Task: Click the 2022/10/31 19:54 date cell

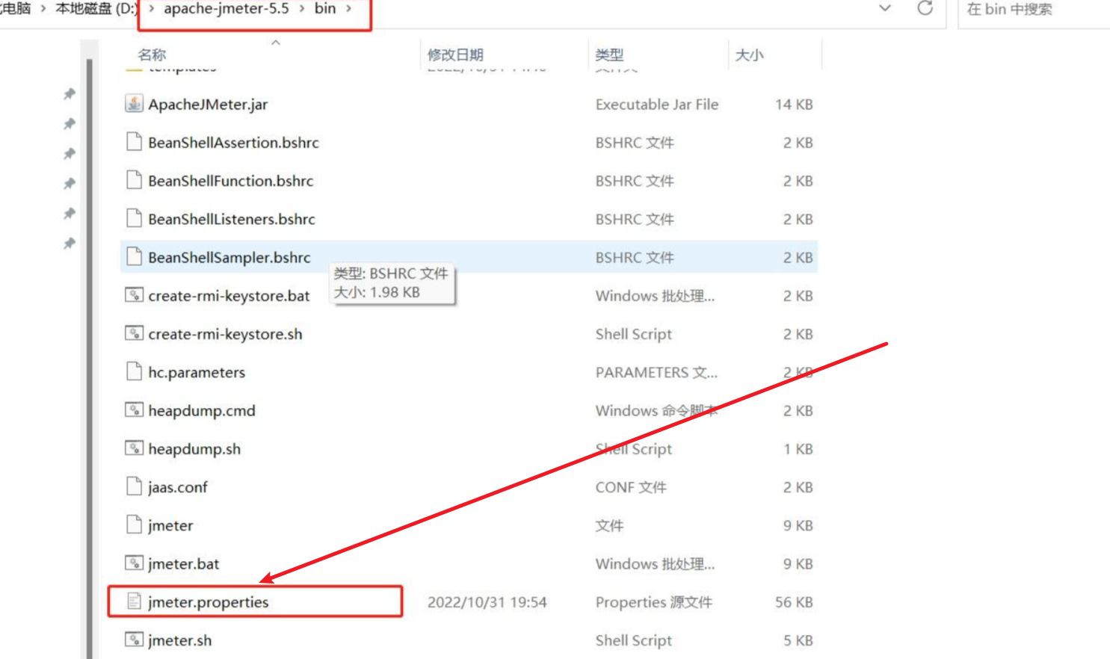Action: coord(487,602)
